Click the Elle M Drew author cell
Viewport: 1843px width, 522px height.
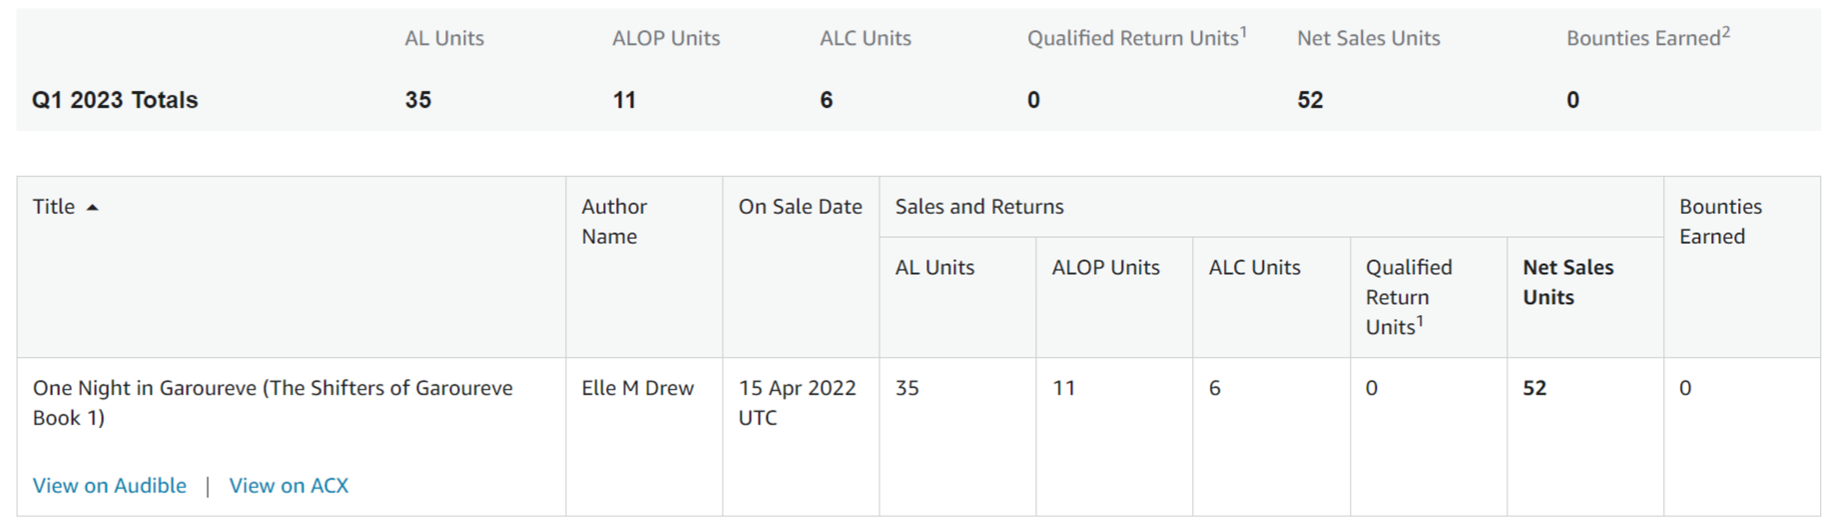click(638, 388)
